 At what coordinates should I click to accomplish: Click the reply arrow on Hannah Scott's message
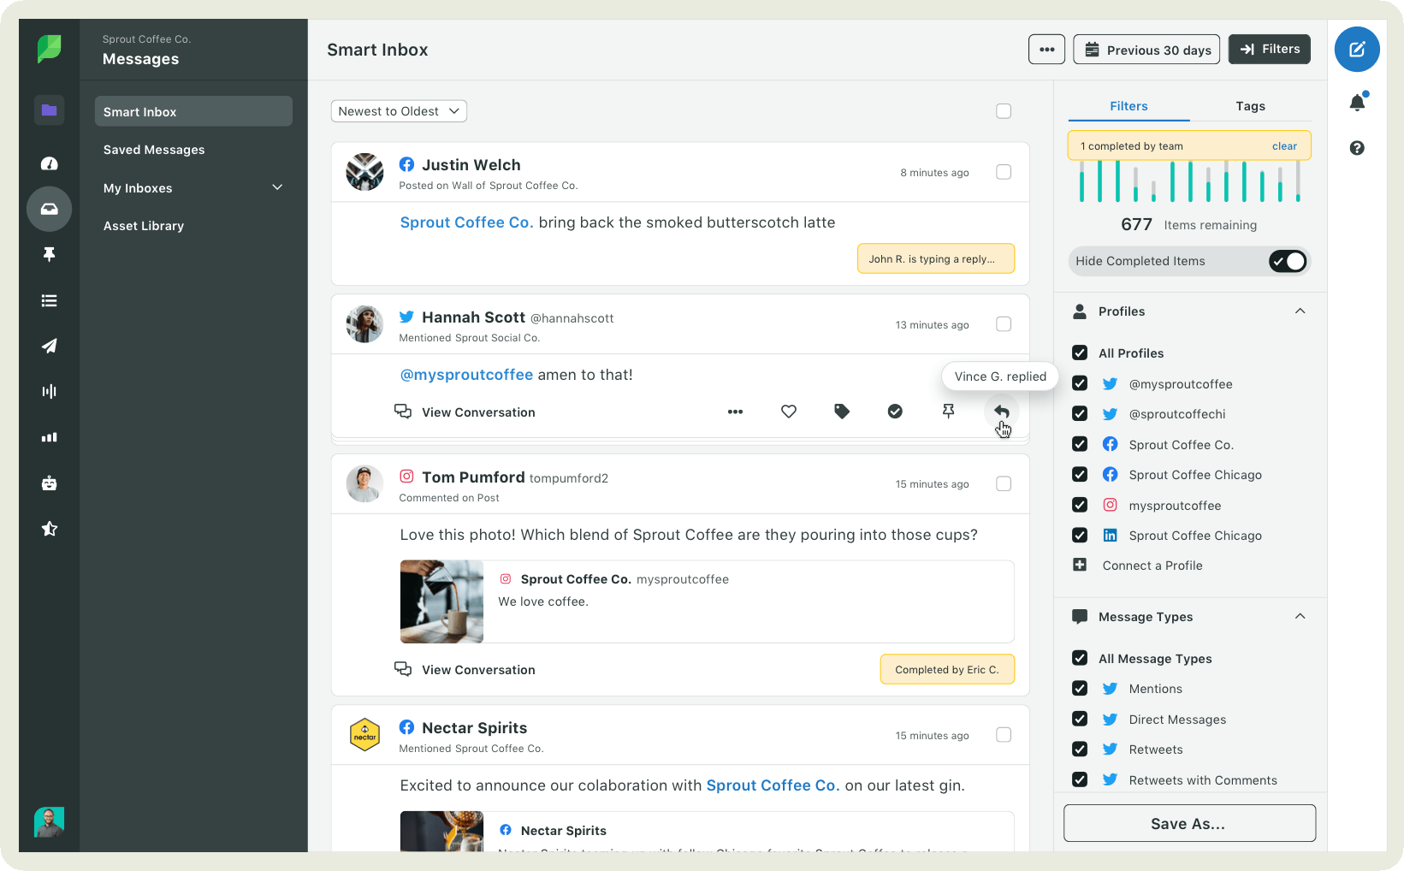1001,412
